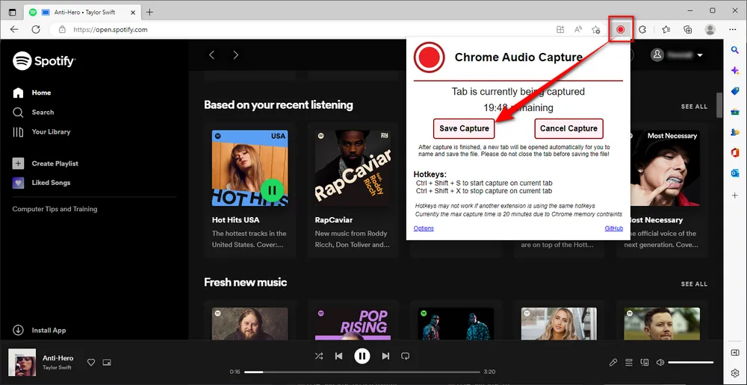Click the Cancel Capture button
The image size is (747, 385).
(x=568, y=128)
